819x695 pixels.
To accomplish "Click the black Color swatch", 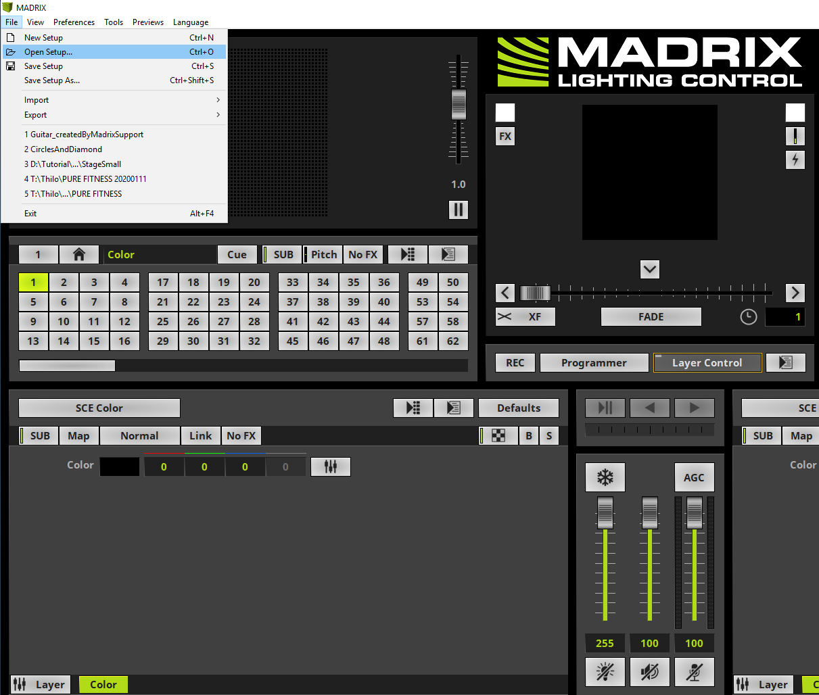I will [120, 466].
